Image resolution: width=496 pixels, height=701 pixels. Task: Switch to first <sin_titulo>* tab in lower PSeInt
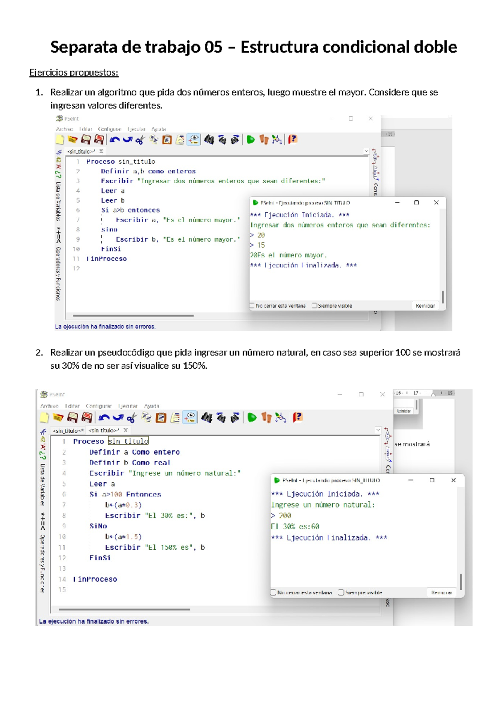point(68,430)
